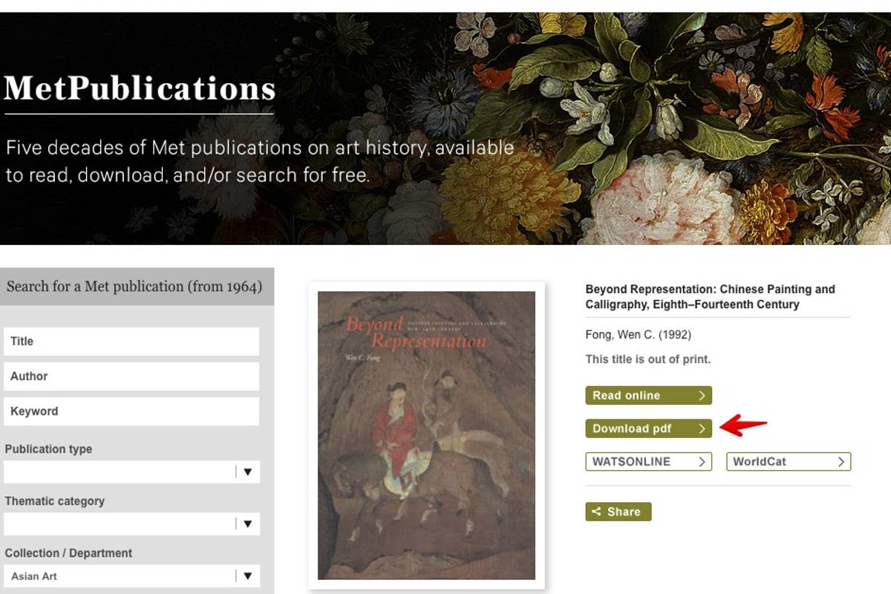Click the red arrow pointing at Download pdf
Image resolution: width=891 pixels, height=594 pixels.
coord(743,425)
